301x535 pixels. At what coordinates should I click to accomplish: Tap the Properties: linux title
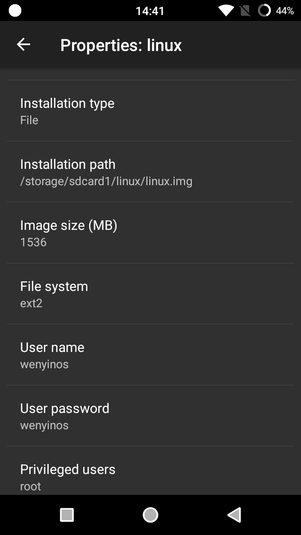coord(121,45)
